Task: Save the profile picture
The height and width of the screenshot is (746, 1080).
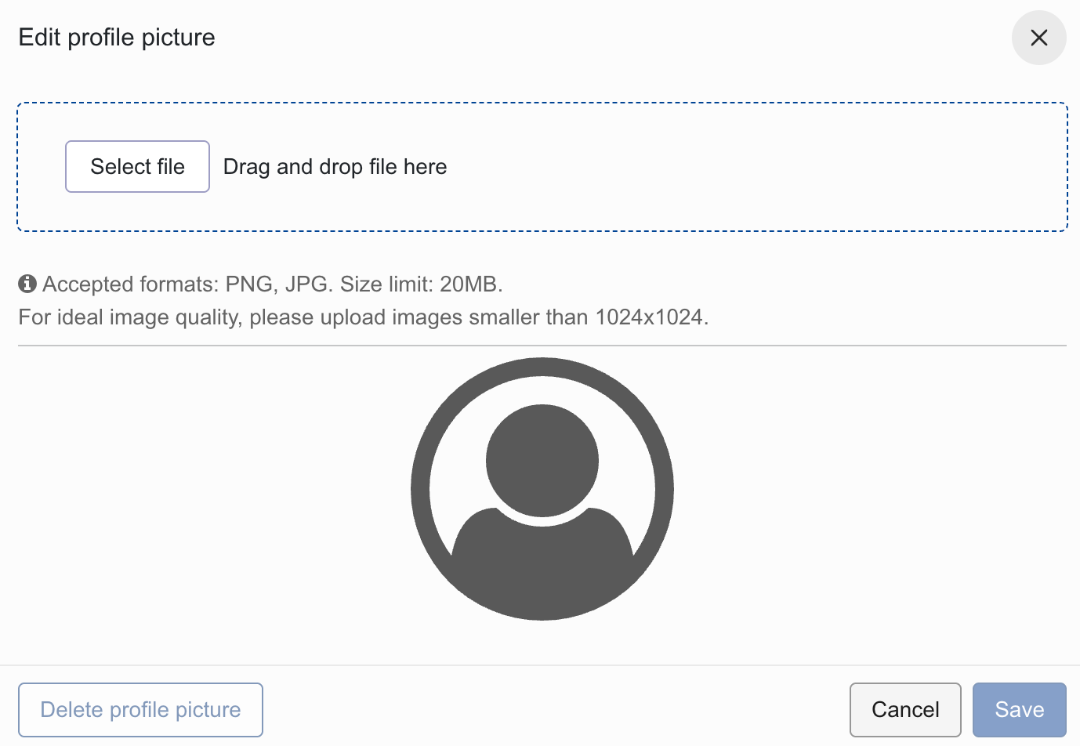Action: [1019, 710]
